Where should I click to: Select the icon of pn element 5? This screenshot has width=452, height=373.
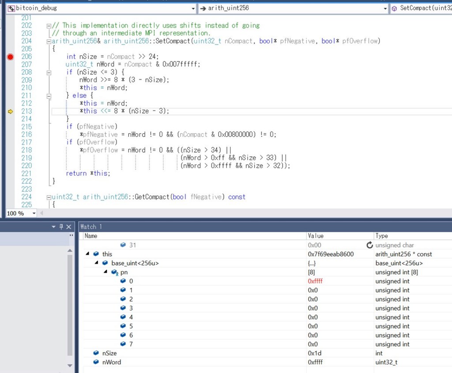123,326
